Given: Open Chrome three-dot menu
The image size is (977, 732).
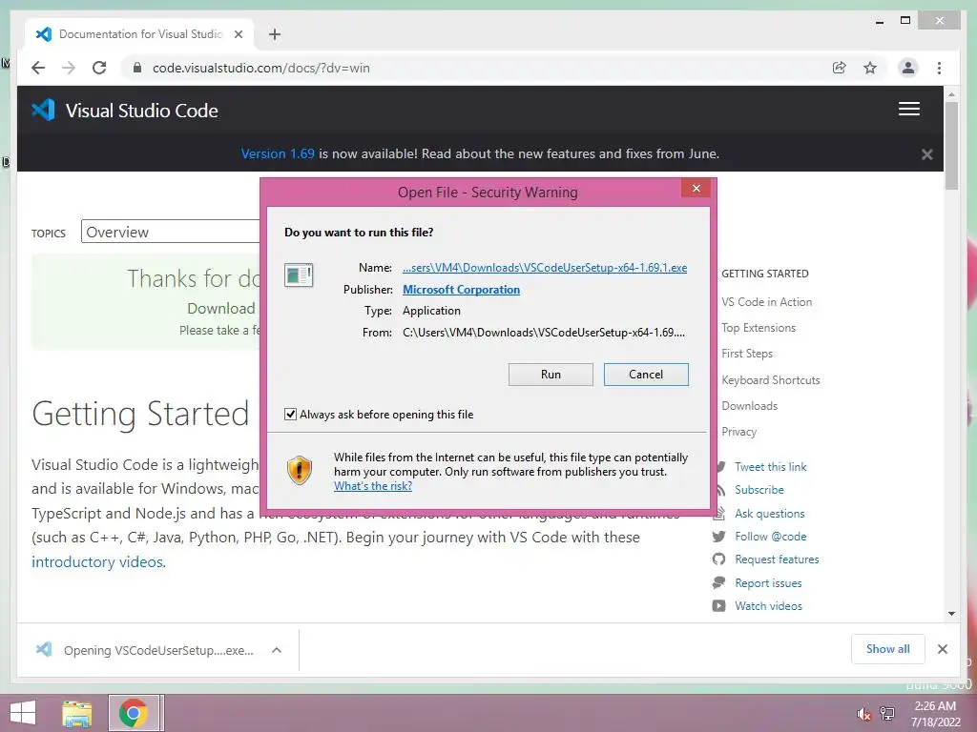Looking at the screenshot, I should 939,68.
